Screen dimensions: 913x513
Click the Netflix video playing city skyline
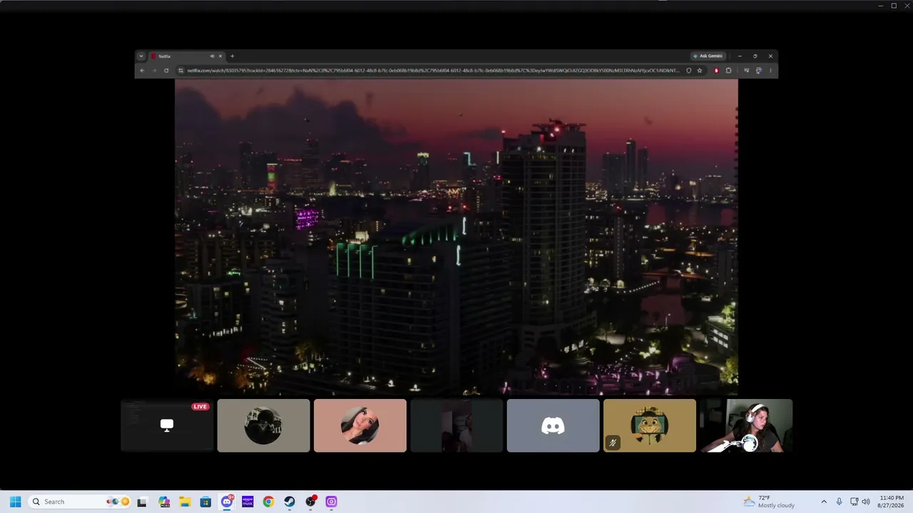[456, 237]
